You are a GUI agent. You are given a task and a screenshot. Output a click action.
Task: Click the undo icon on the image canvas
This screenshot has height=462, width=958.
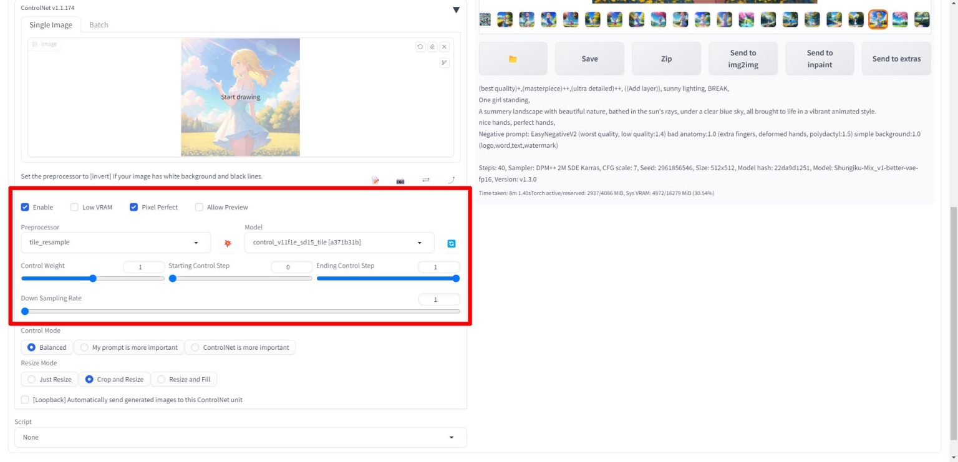click(420, 47)
